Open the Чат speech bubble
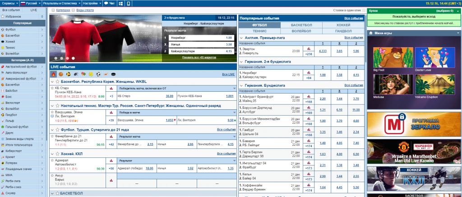Screen dimensions: 462x197 click(109, 4)
